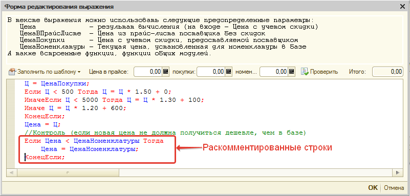Viewport: 410px width, 196px height.
Task: Click the Проверить button
Action: click(319, 72)
